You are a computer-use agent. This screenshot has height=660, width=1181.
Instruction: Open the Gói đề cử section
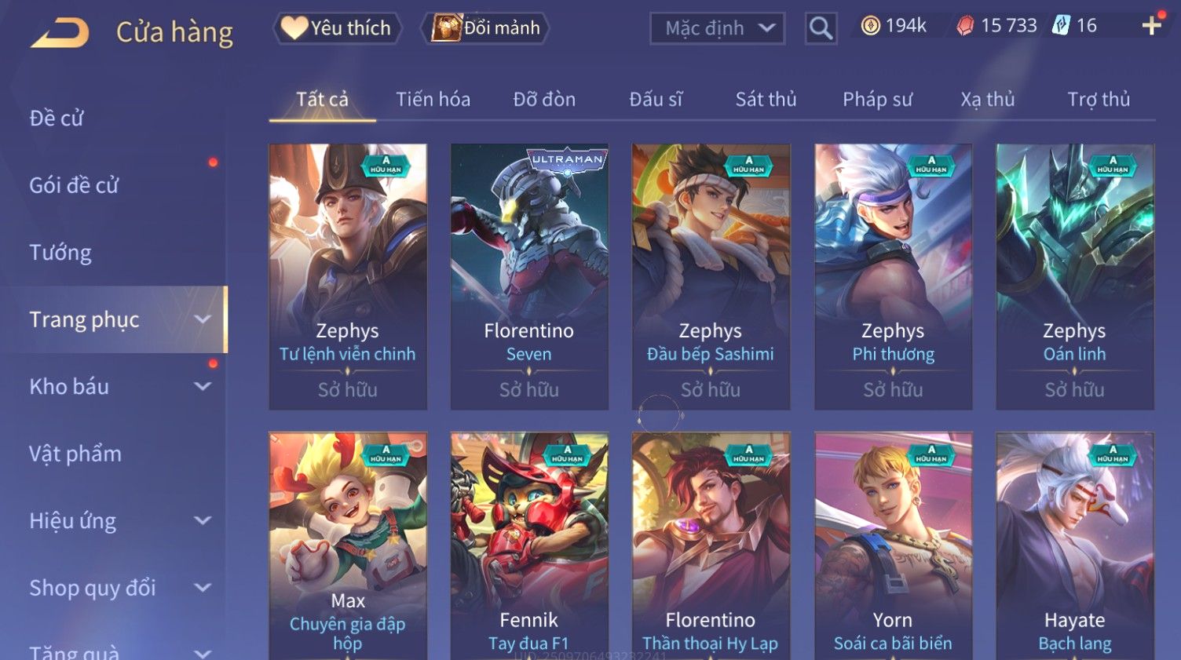pyautogui.click(x=74, y=185)
